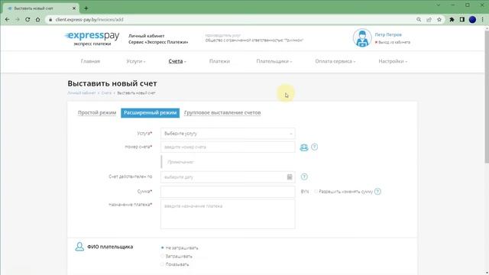Viewport: 489px width, 275px height.
Task: Open the browser extensions puzzle icon
Action: click(452, 19)
